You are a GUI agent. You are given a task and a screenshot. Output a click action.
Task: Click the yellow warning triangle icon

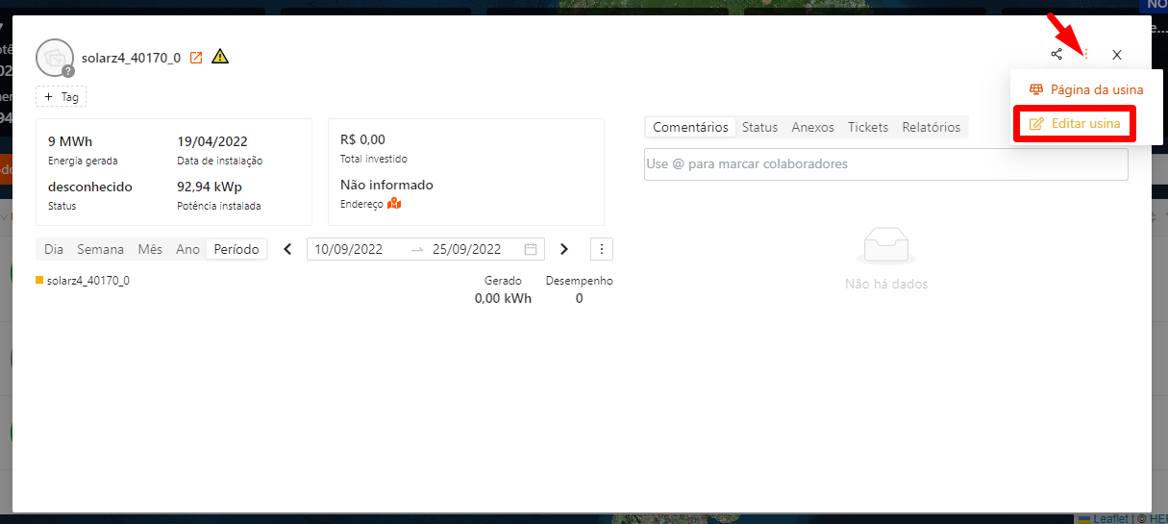[x=220, y=57]
